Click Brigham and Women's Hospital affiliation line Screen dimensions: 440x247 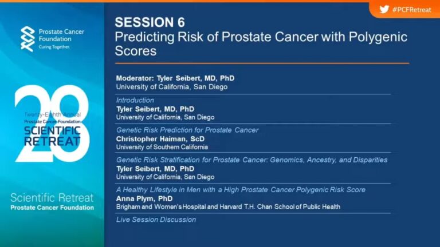click(x=228, y=206)
